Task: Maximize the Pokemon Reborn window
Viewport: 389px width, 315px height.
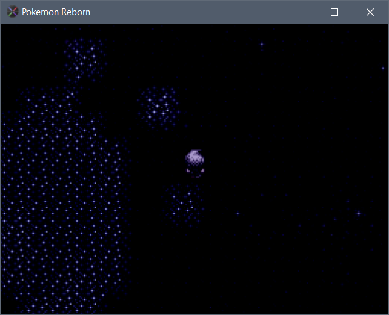Action: point(334,12)
